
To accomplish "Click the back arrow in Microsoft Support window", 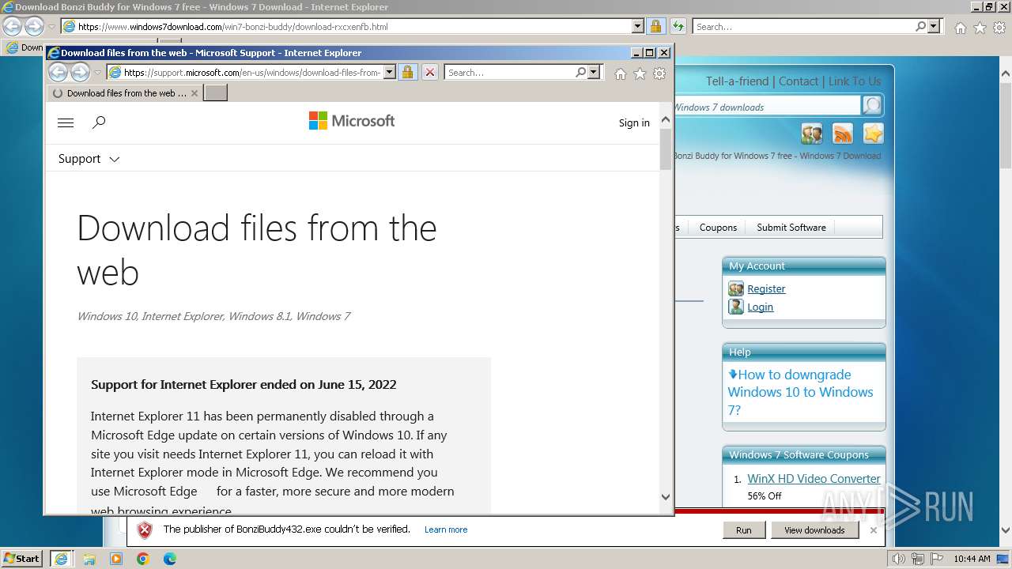I will (x=59, y=72).
